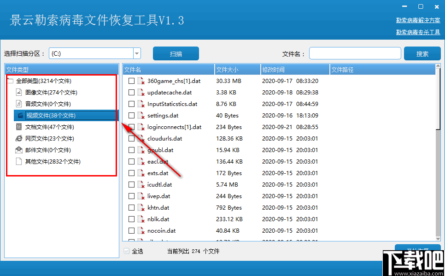The image size is (445, 276).
Task: Click the video files clapperboard icon
Action: coord(20,115)
